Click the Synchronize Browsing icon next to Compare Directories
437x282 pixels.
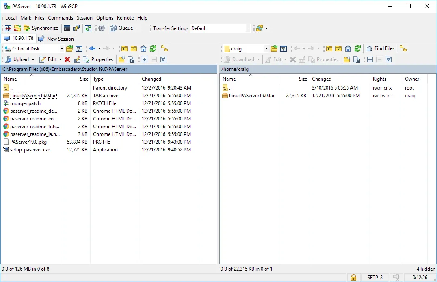pos(17,28)
